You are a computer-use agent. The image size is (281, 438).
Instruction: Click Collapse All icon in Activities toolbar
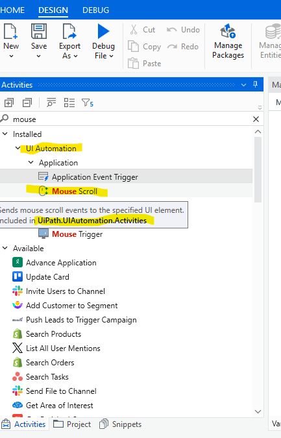tap(27, 103)
